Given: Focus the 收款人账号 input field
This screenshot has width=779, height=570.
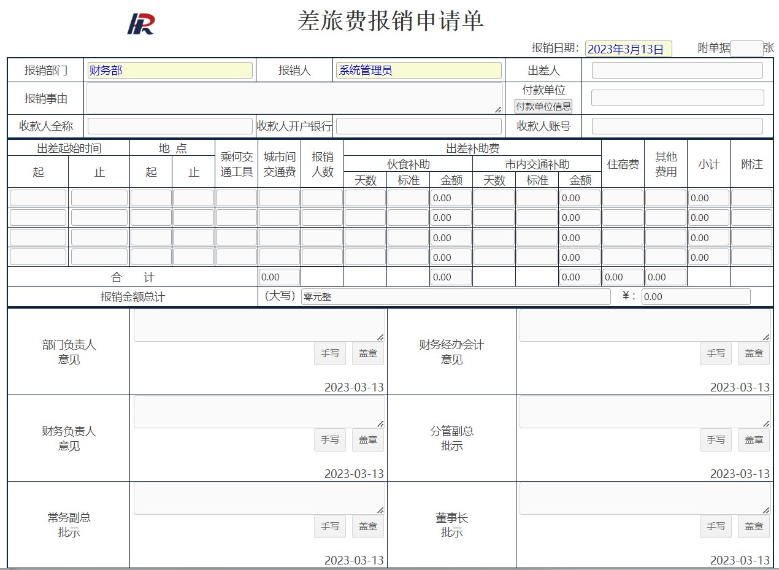Looking at the screenshot, I should tap(677, 126).
